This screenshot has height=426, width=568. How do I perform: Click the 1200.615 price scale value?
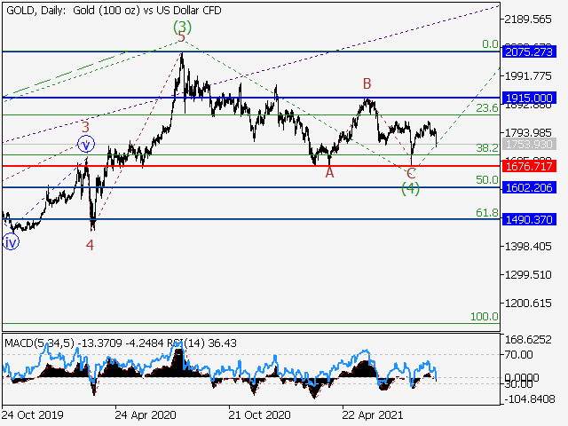(528, 304)
